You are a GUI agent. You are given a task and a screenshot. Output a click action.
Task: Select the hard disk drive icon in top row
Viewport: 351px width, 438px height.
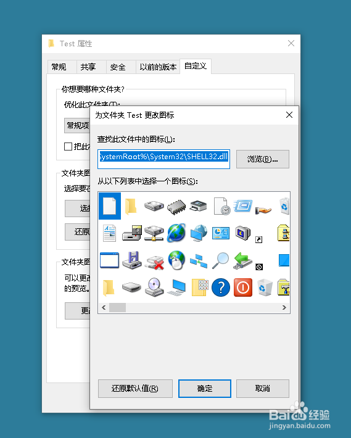click(154, 206)
